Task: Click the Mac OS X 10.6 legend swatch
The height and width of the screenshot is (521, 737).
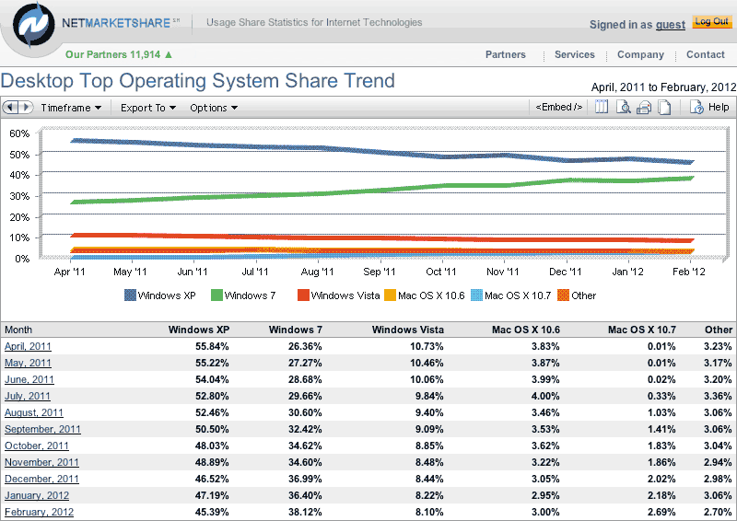Action: tap(390, 295)
